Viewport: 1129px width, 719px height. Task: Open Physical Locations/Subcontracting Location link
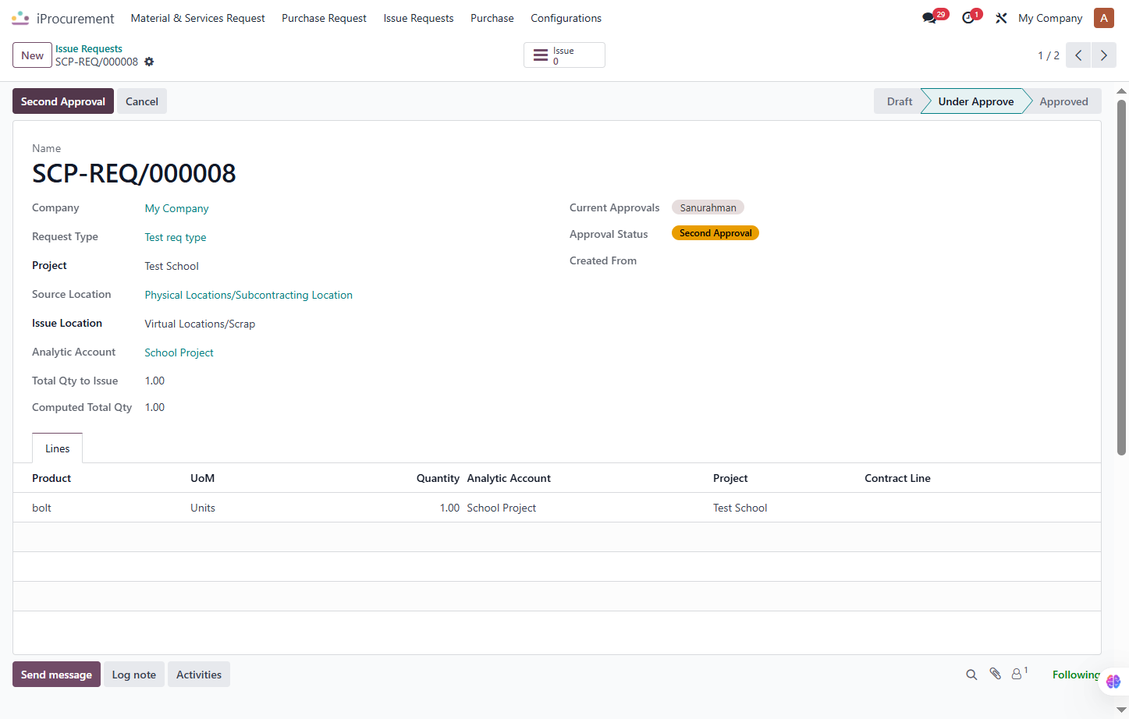coord(248,295)
